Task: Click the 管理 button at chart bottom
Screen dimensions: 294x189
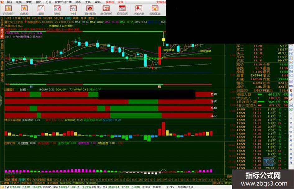Action: [22, 180]
